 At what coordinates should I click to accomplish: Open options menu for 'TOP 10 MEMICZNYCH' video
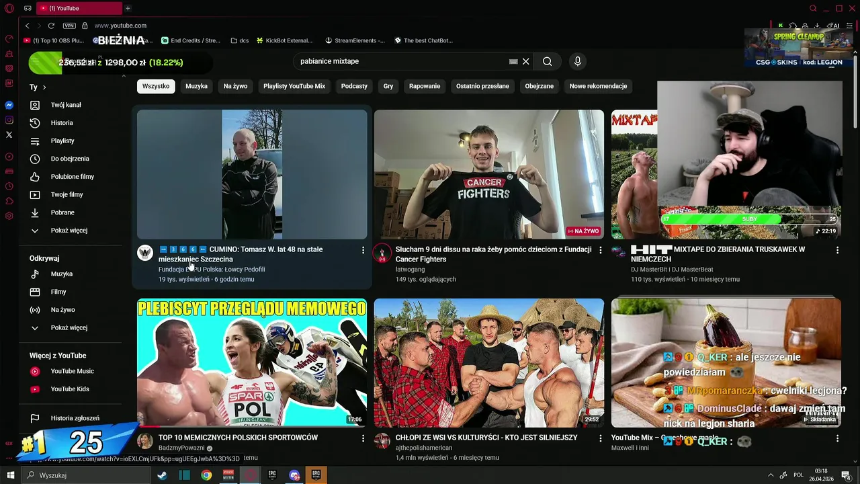363,438
